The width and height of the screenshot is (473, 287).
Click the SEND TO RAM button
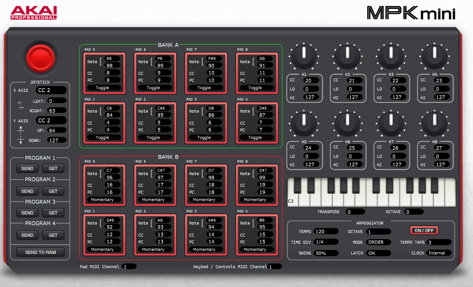point(41,252)
